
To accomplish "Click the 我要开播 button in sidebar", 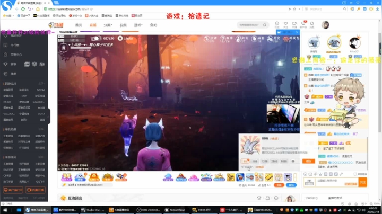I will [36, 190].
